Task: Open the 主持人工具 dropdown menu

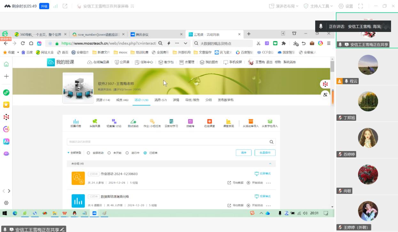Action: 318,6
